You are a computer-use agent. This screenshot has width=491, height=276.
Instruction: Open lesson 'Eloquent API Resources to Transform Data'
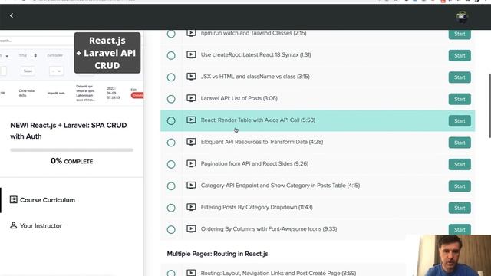coord(262,142)
